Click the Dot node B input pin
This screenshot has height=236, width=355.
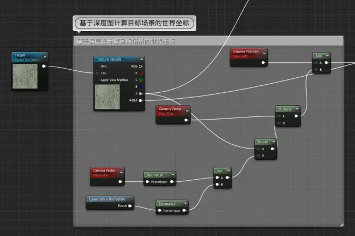(x=218, y=185)
